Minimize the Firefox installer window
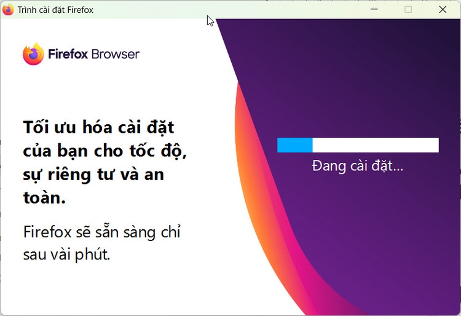This screenshot has height=316, width=461. coord(374,9)
